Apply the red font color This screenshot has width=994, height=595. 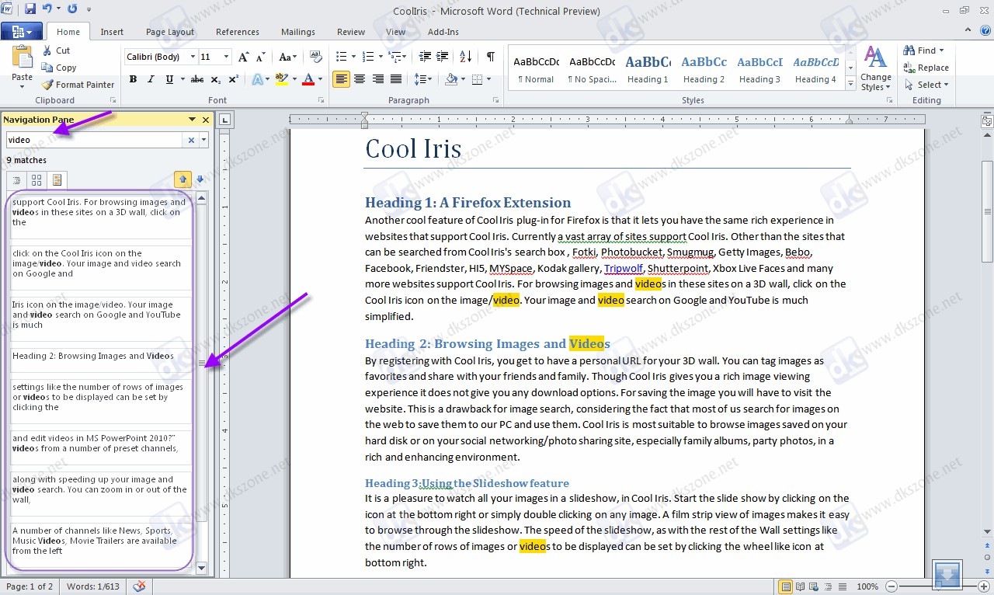pyautogui.click(x=309, y=79)
